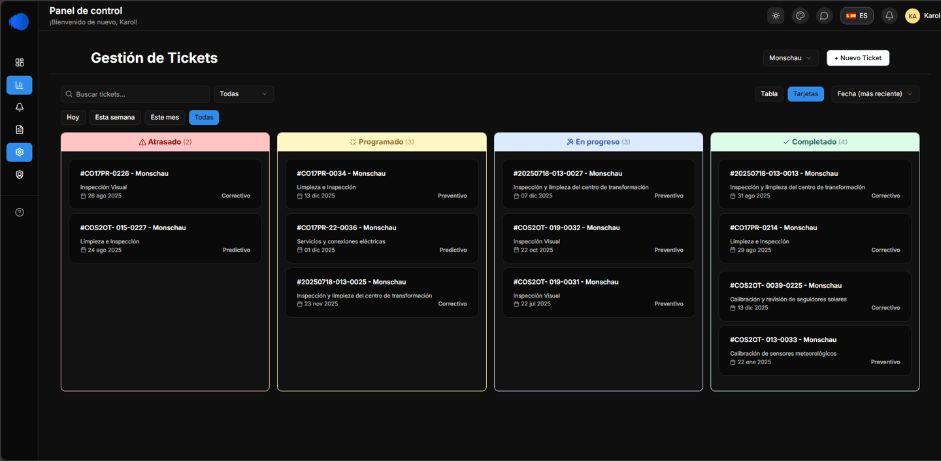Select the Todas date filter chip
The height and width of the screenshot is (461, 941).
pyautogui.click(x=204, y=118)
